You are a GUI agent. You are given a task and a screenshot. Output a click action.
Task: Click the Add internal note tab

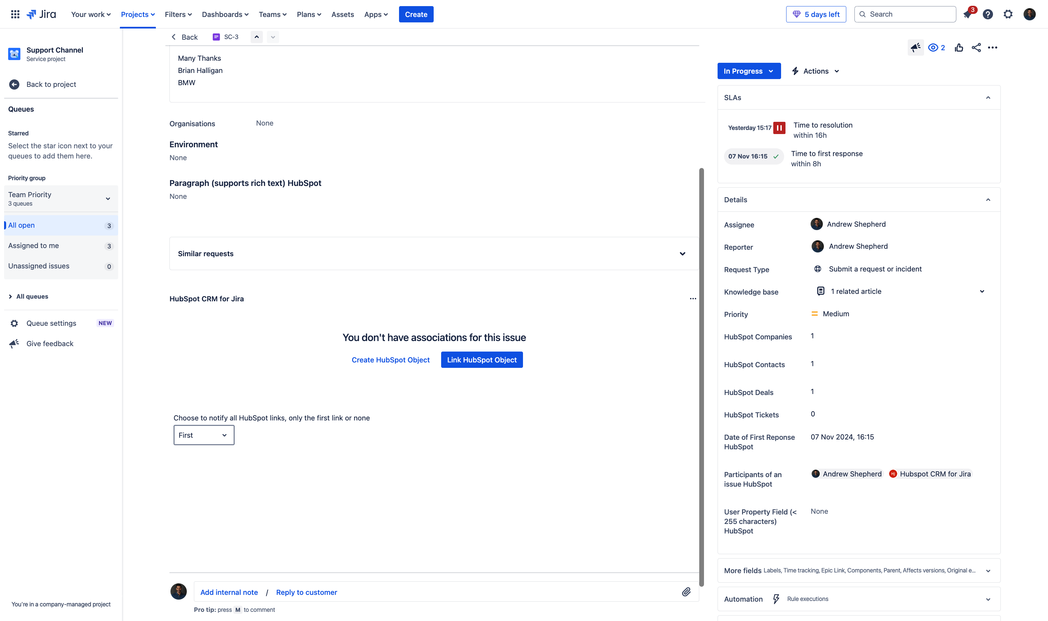229,591
